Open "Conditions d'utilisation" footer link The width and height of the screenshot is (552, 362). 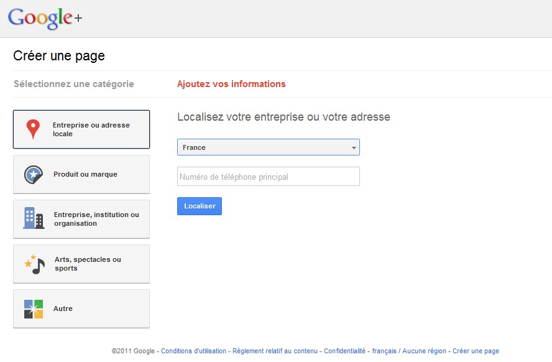pyautogui.click(x=193, y=351)
